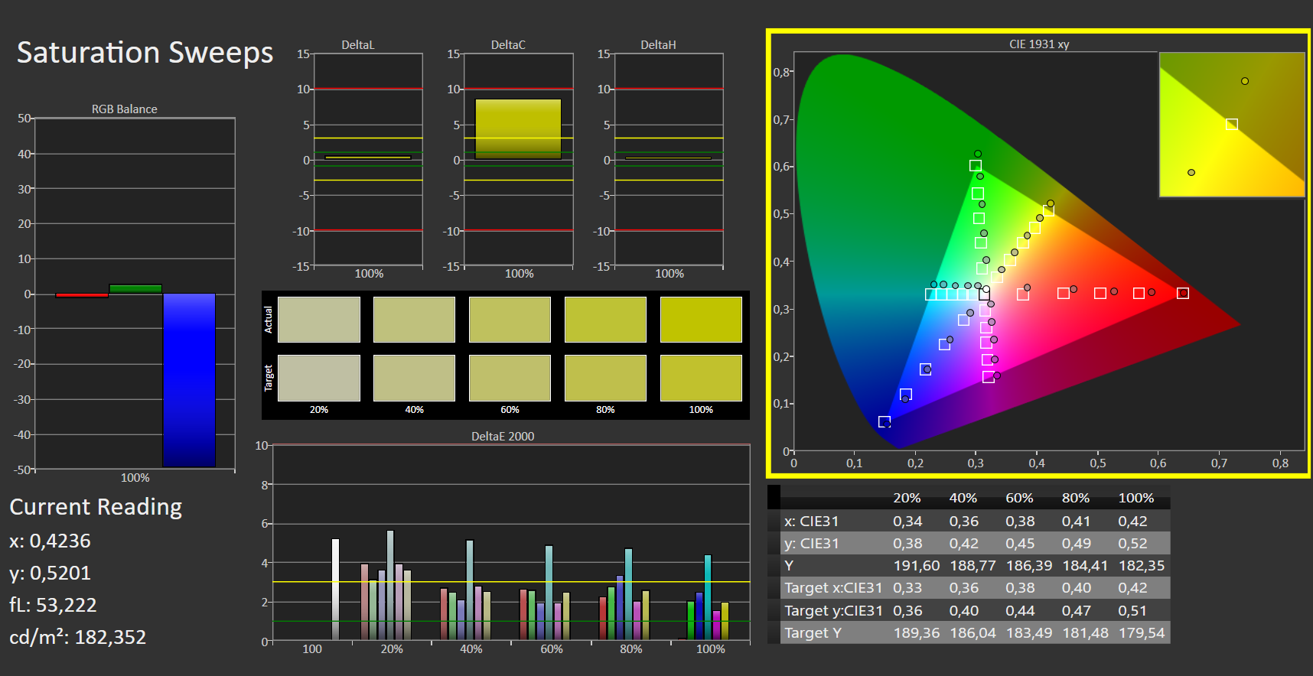This screenshot has width=1313, height=676.
Task: Select the 100% yellow target square on CIE diagram
Action: coord(1048,210)
